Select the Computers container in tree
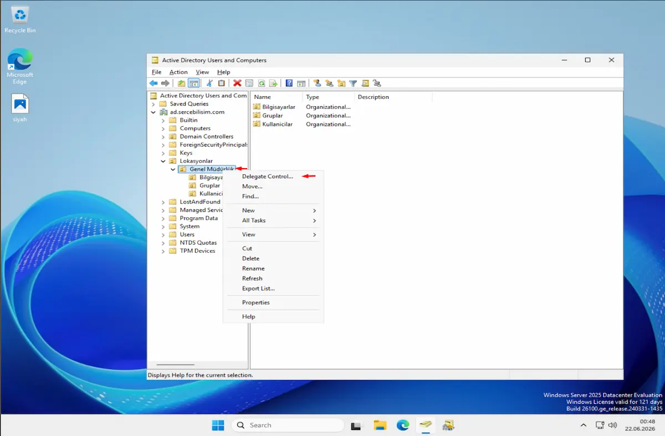 (x=195, y=128)
